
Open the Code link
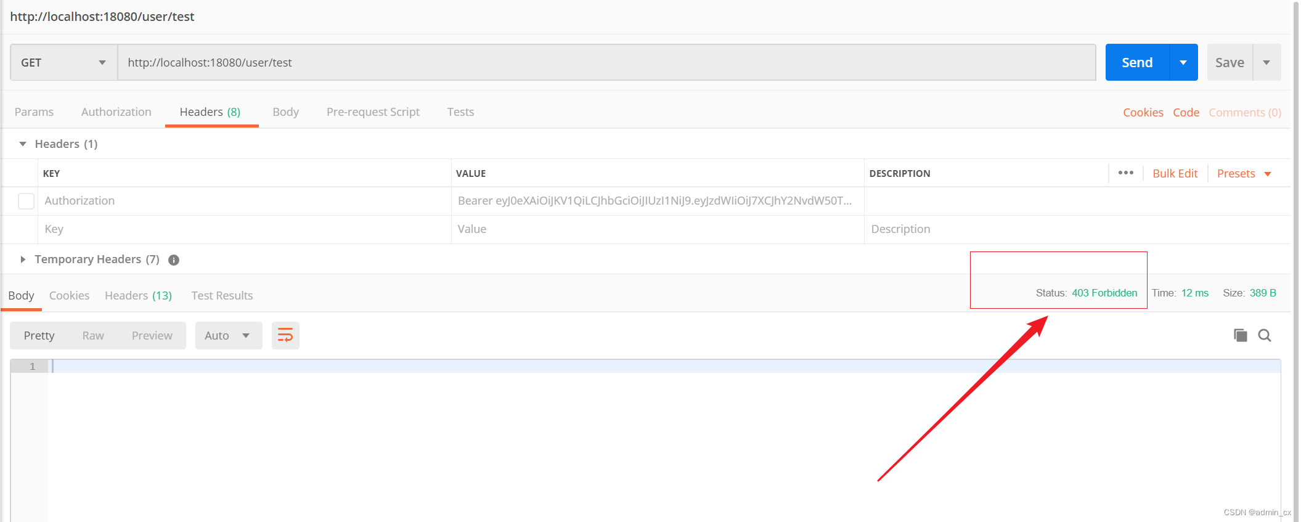(x=1186, y=113)
